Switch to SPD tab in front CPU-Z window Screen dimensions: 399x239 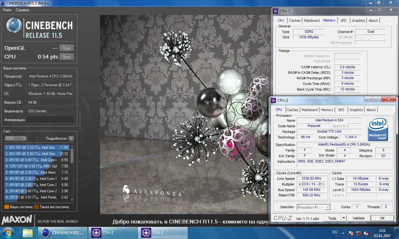(x=341, y=110)
